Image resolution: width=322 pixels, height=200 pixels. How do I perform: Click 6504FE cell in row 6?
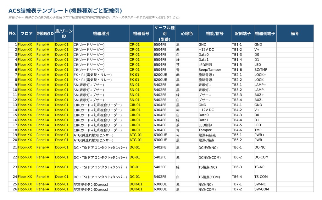[x=165, y=70]
